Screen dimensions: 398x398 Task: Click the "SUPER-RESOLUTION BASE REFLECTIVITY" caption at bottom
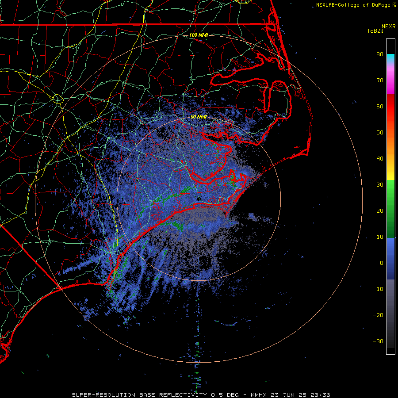point(139,395)
